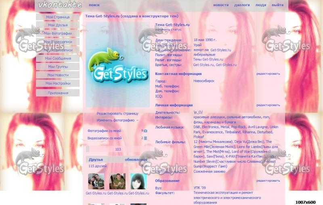Click the поиск search link in the header
323x205 pixels.
[94, 5]
